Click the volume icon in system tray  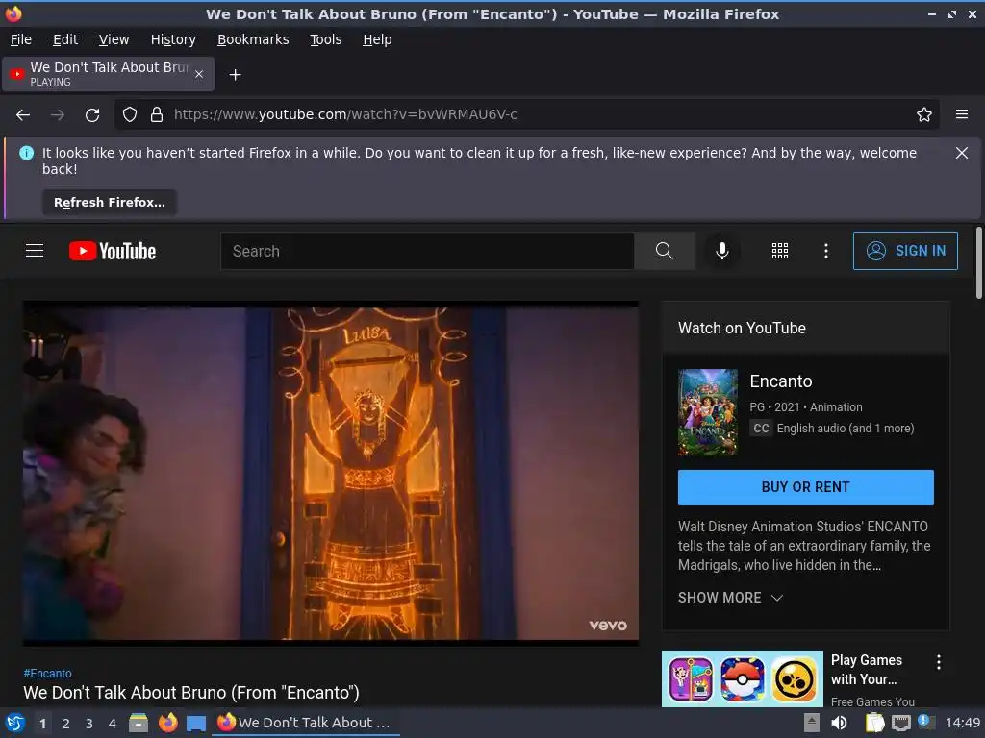(x=839, y=723)
